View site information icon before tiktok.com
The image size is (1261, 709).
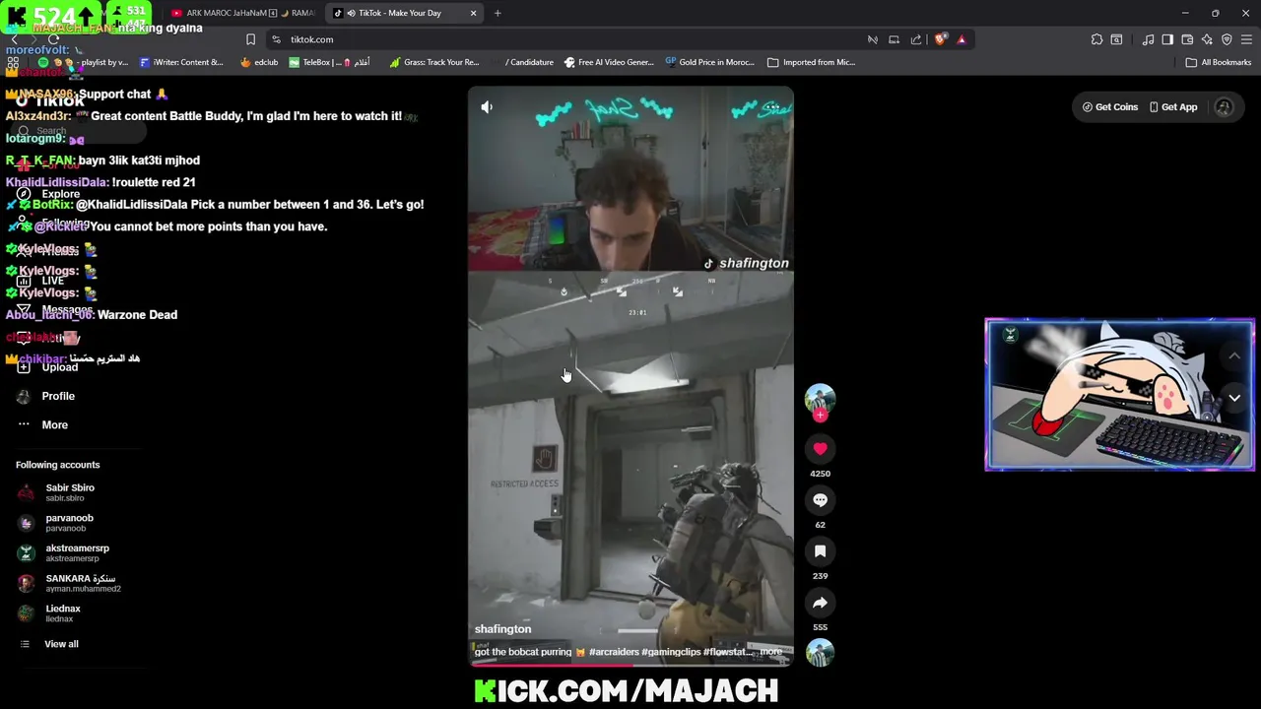(276, 39)
